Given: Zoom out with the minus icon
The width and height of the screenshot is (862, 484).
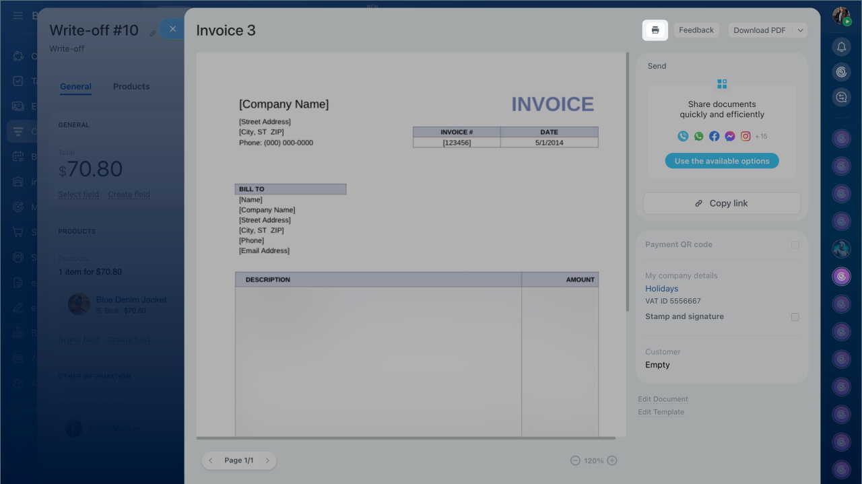Looking at the screenshot, I should tap(575, 460).
